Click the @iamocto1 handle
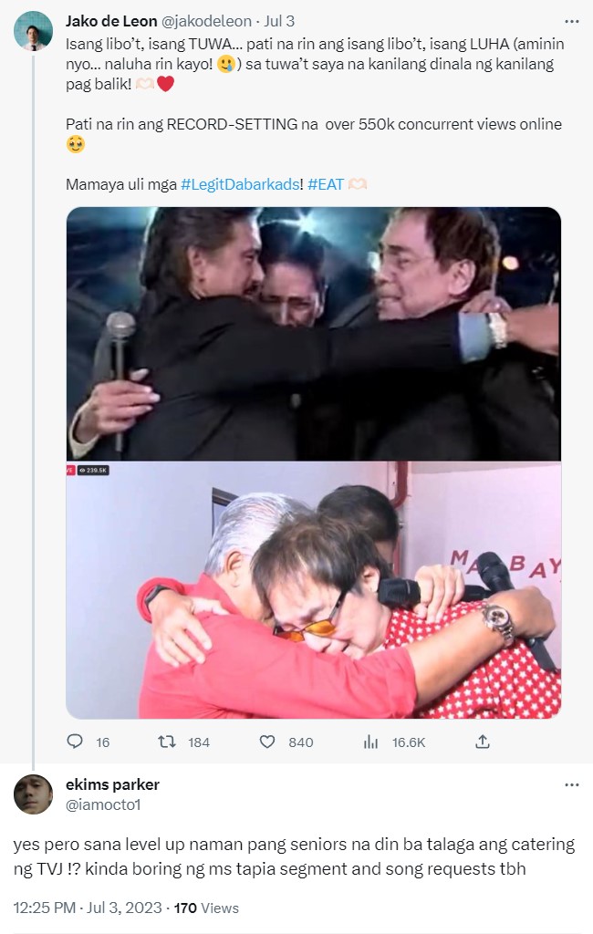The image size is (593, 934). [103, 804]
